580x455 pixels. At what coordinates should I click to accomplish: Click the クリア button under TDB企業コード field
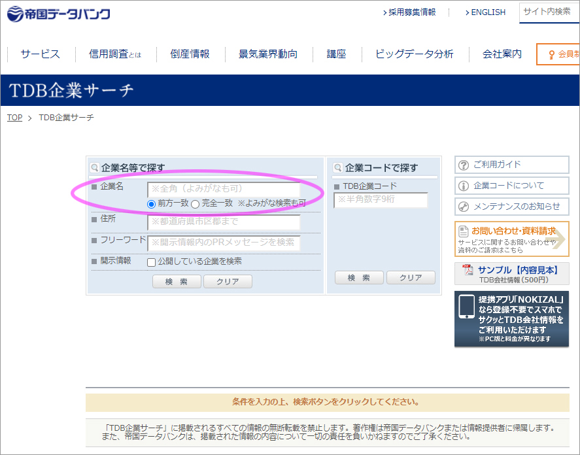coord(411,277)
